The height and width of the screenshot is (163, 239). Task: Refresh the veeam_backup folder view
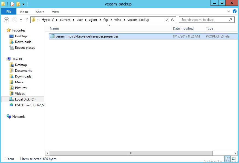(172, 20)
